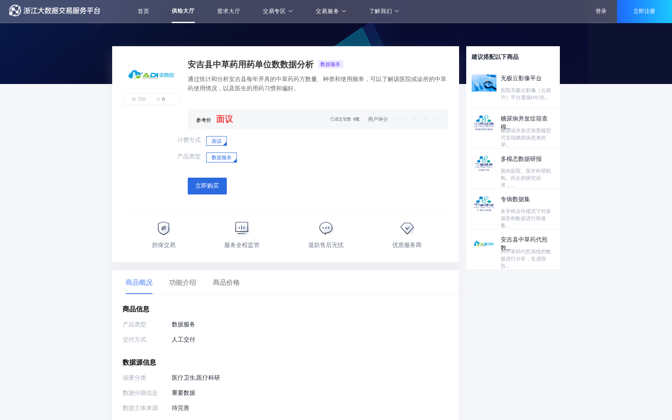Image resolution: width=672 pixels, height=420 pixels.
Task: Click the purple 数据服务 tag beside title
Action: point(331,64)
